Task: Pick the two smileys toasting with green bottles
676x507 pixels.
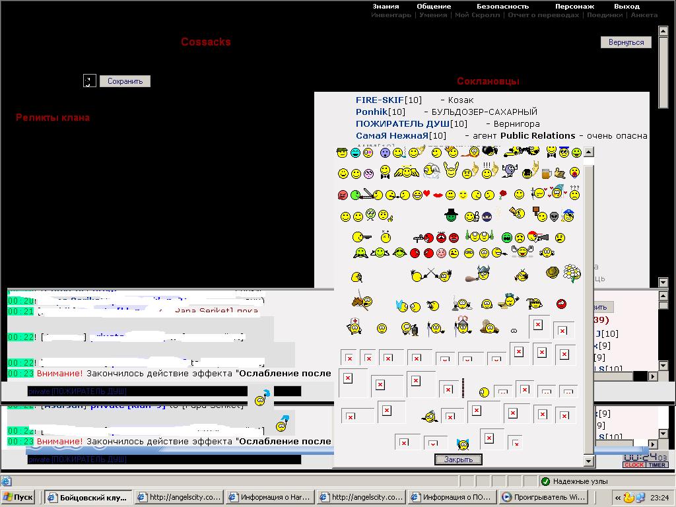Action: 479,236
